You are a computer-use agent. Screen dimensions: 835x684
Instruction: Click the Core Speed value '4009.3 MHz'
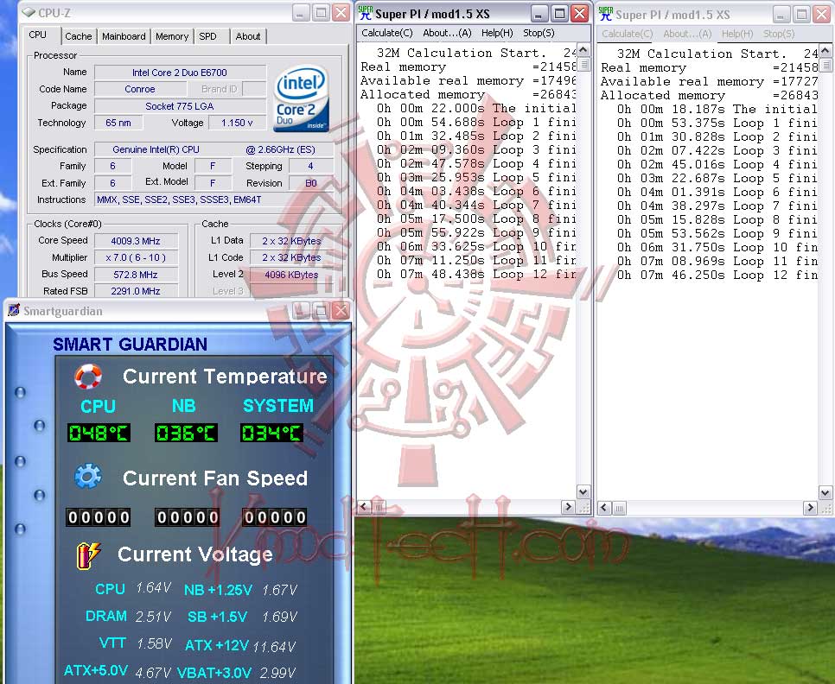[136, 241]
